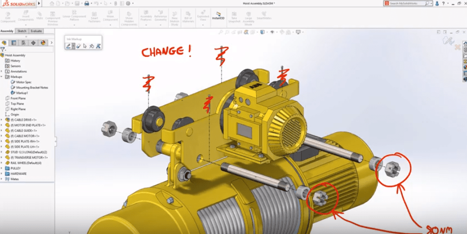The height and width of the screenshot is (234, 467).
Task: Open the Options gear in the quick access bar
Action: coord(128,3)
